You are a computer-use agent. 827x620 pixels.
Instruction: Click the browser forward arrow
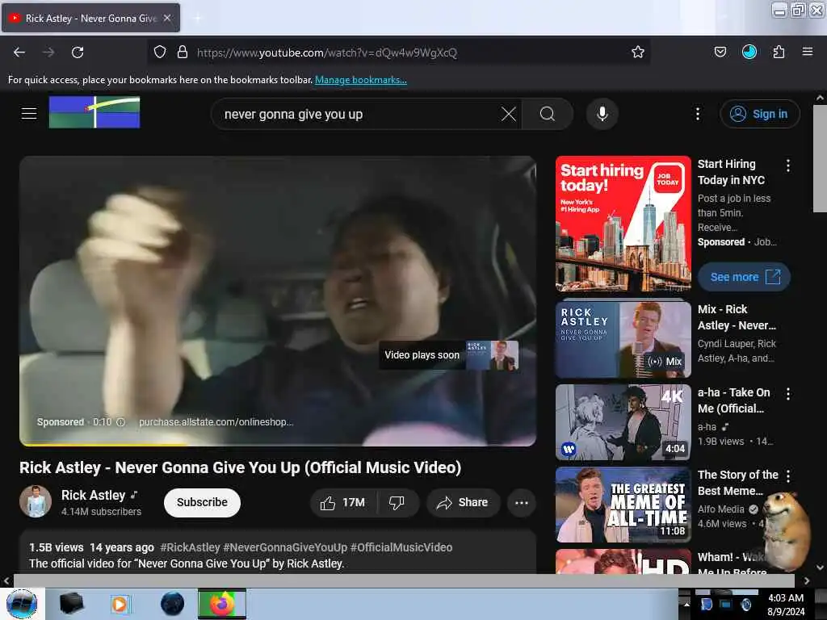[x=48, y=52]
